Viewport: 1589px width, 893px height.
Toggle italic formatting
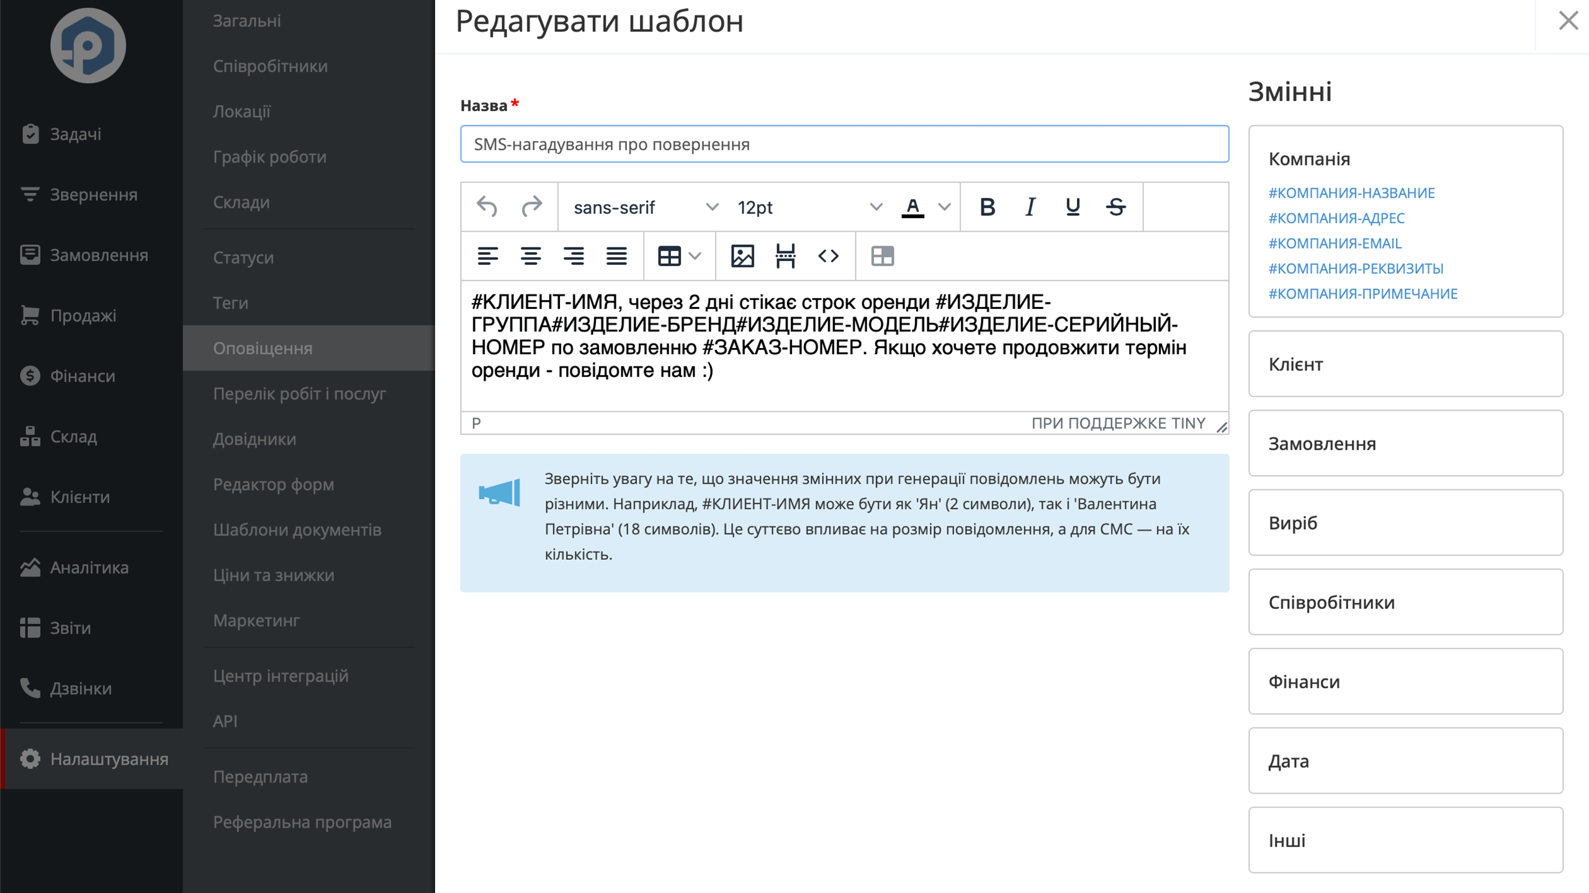pyautogui.click(x=1030, y=207)
